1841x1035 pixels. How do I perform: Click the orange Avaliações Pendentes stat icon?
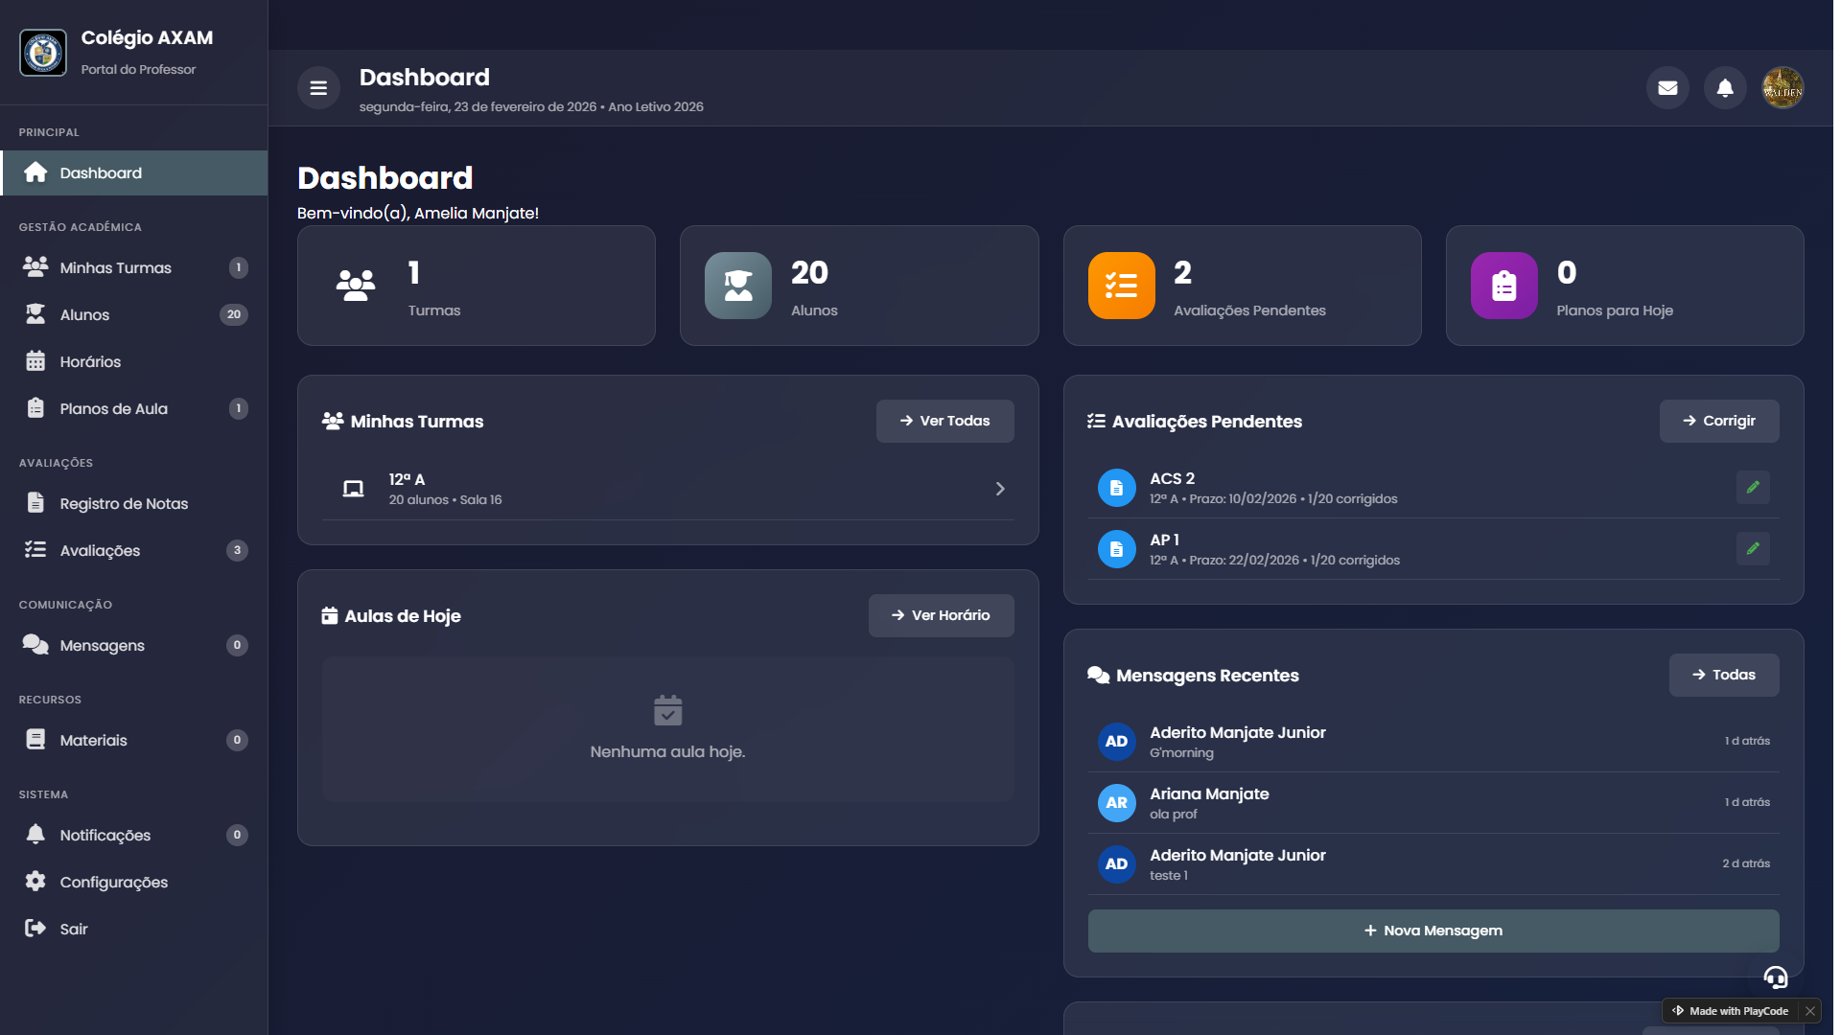click(1121, 286)
